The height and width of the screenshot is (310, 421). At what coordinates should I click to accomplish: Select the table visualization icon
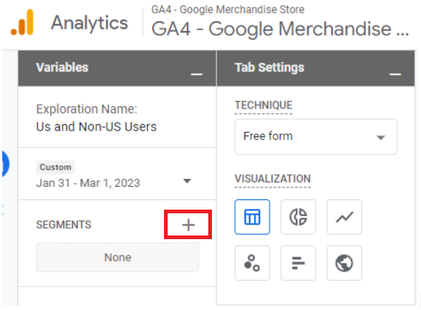252,217
